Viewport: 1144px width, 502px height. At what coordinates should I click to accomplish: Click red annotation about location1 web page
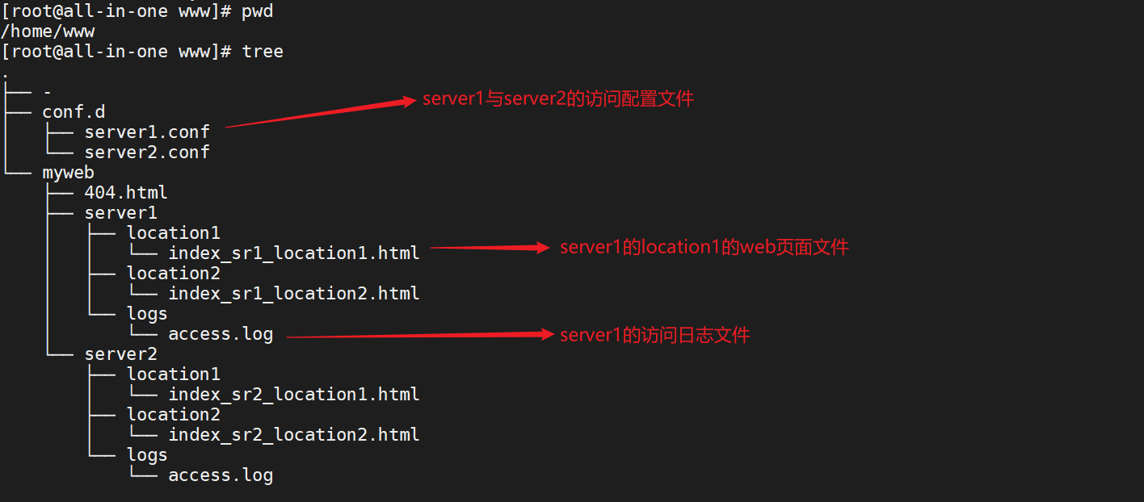point(704,247)
